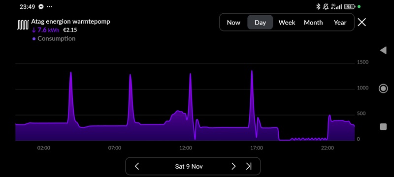Open the Week view tab
The image size is (394, 177).
coord(287,23)
